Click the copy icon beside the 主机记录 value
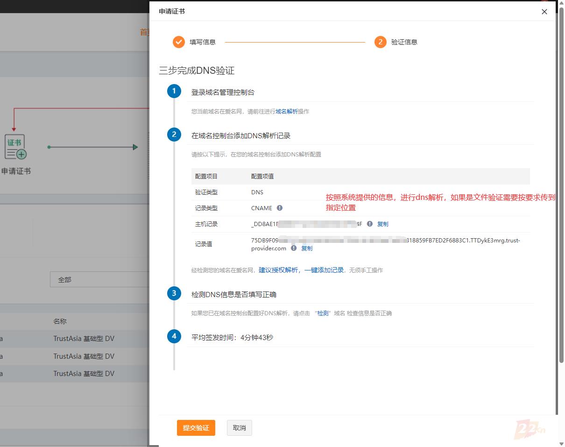The image size is (565, 447). pos(383,224)
